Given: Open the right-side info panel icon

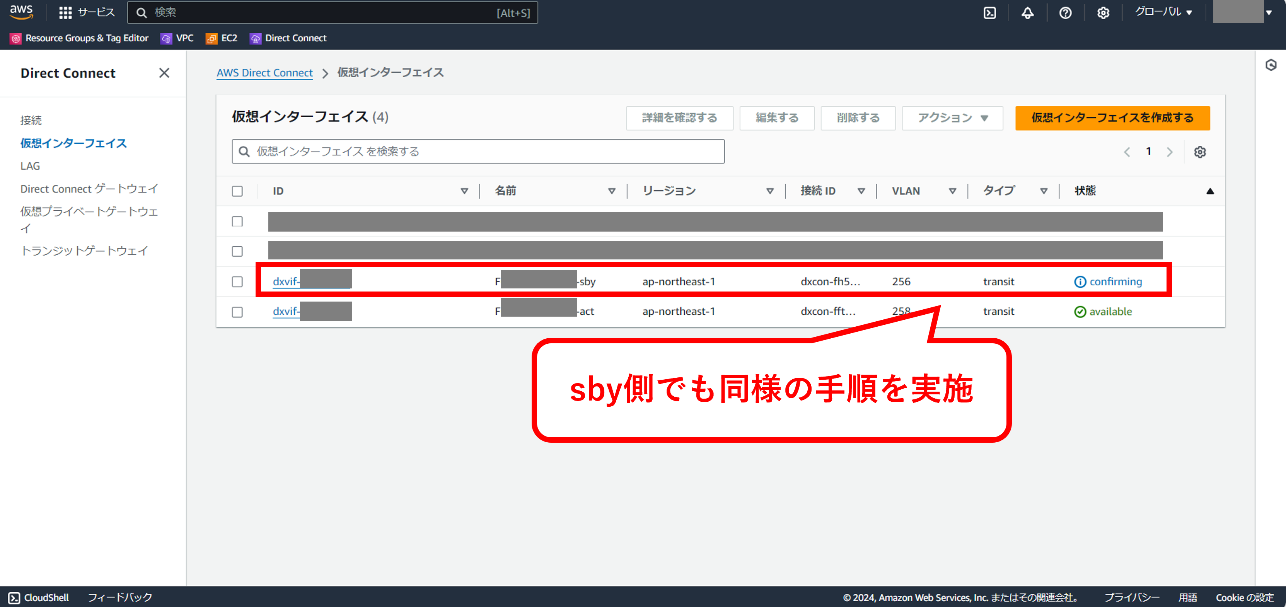Looking at the screenshot, I should (1271, 65).
